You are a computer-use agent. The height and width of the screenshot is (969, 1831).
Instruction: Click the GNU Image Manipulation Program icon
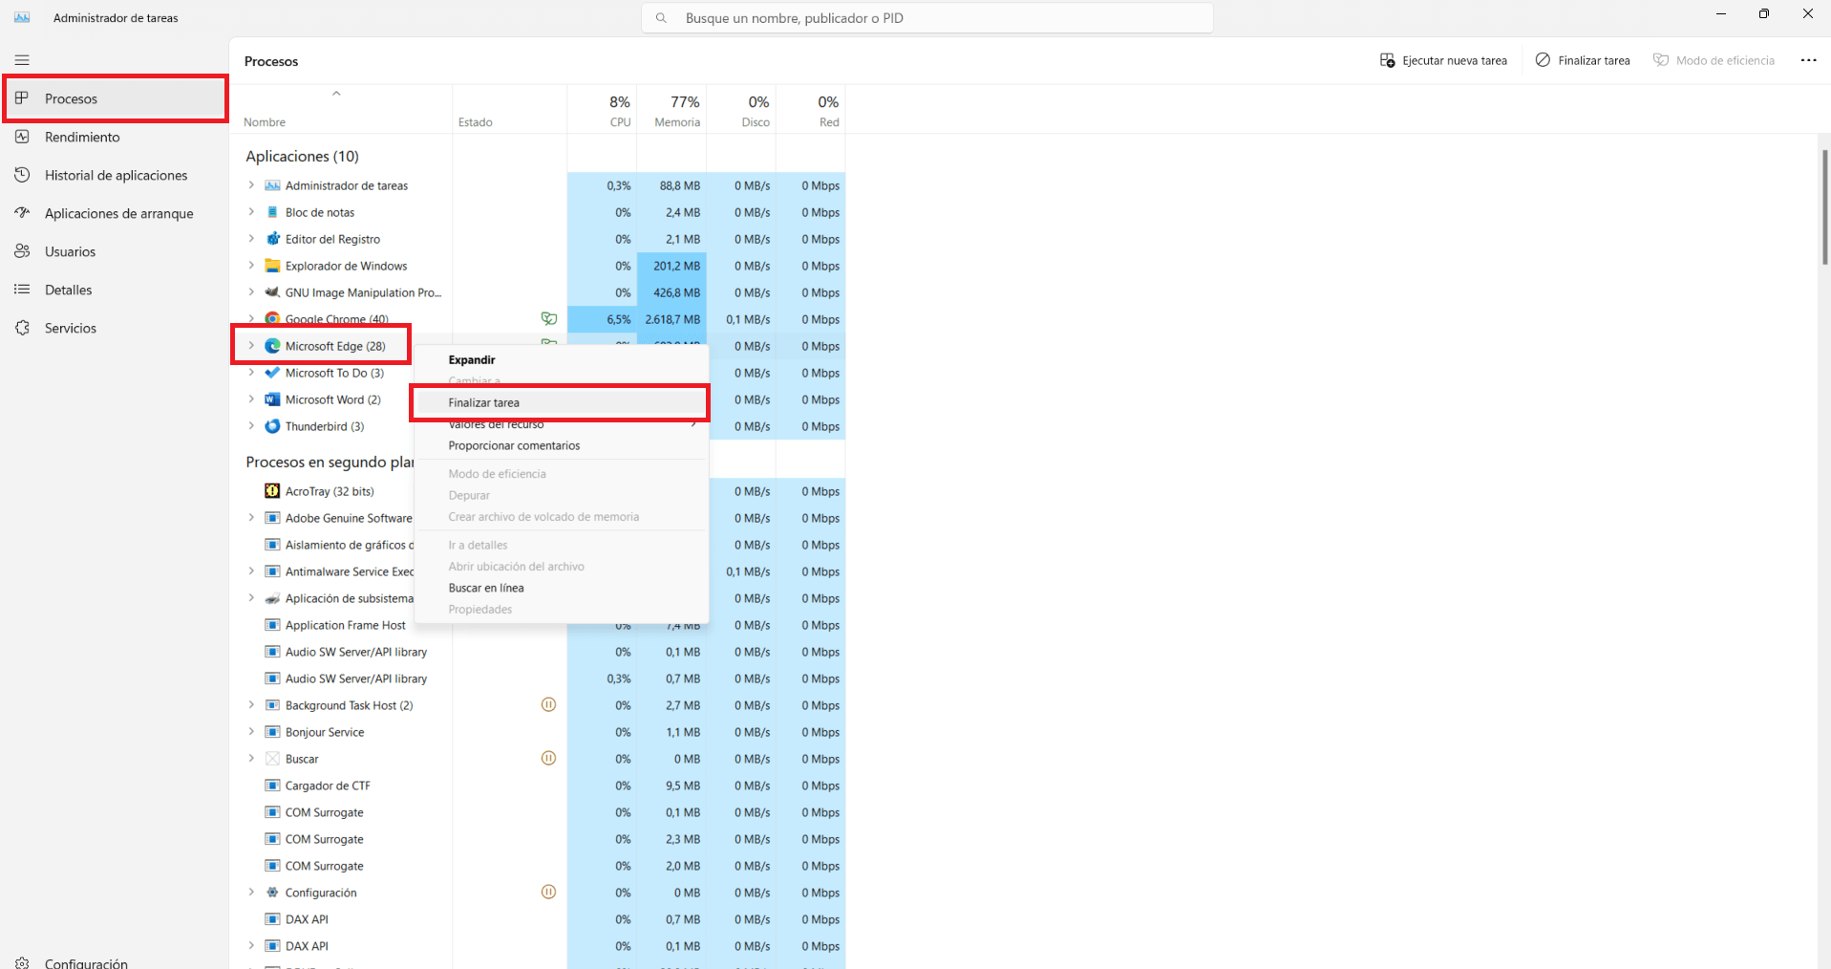pyautogui.click(x=272, y=292)
